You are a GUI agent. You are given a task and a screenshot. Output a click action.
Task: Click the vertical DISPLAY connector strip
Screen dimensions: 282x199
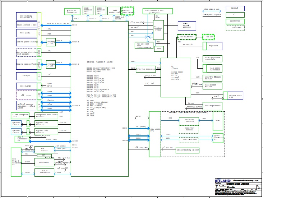pyautogui.click(x=39, y=29)
